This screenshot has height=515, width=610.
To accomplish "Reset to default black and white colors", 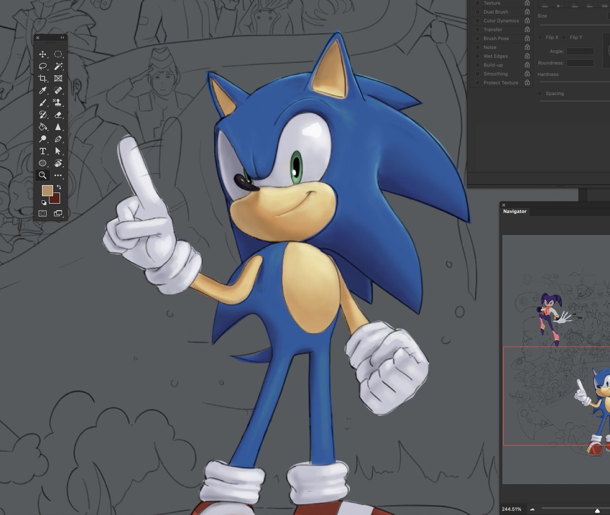I will (x=44, y=202).
